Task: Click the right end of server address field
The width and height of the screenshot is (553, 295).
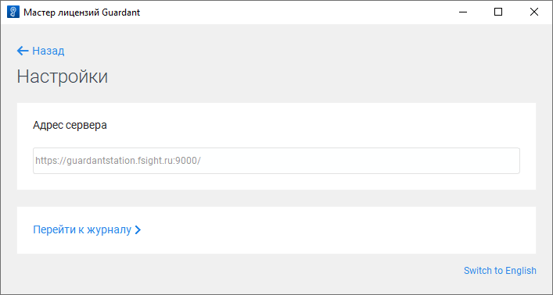Action: point(508,161)
